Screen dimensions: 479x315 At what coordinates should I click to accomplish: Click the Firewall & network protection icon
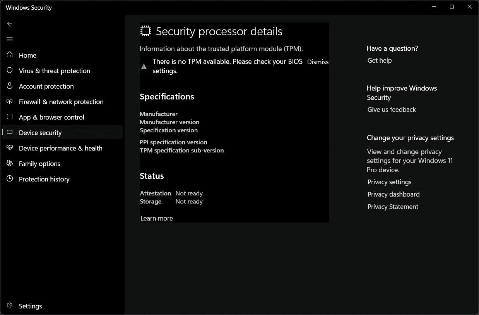[x=9, y=101]
